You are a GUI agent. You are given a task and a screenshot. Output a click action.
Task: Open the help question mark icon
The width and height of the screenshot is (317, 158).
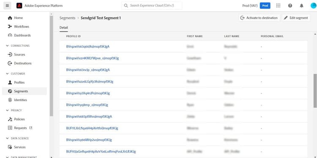coord(290,5)
